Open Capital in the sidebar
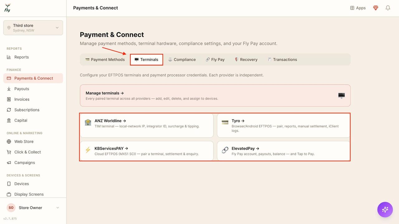The image size is (399, 224). [33, 121]
